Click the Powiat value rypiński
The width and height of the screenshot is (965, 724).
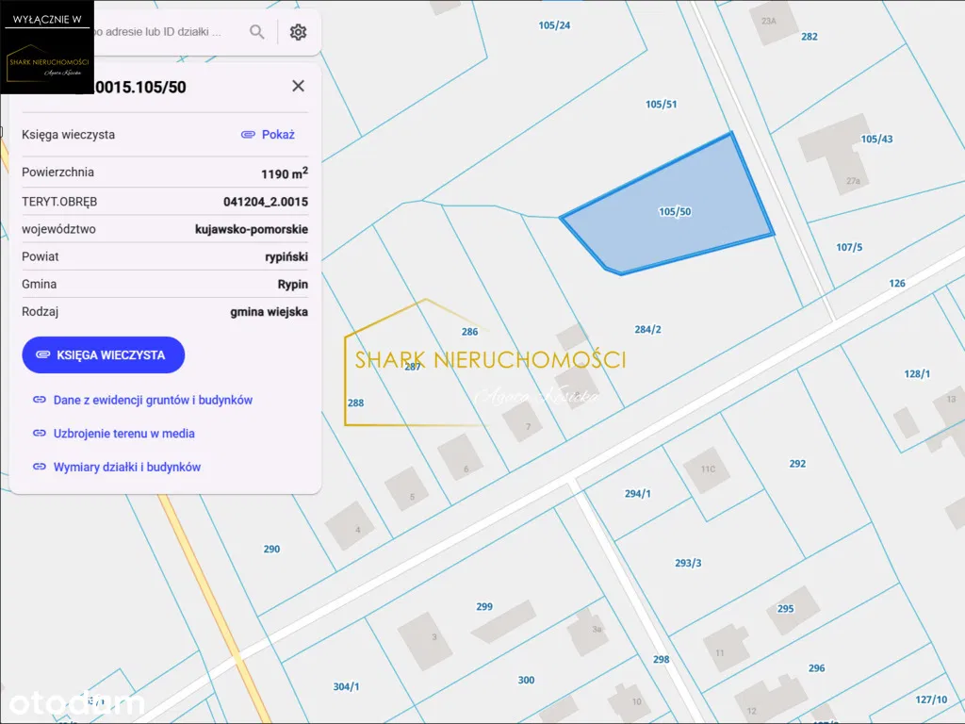[x=286, y=256]
